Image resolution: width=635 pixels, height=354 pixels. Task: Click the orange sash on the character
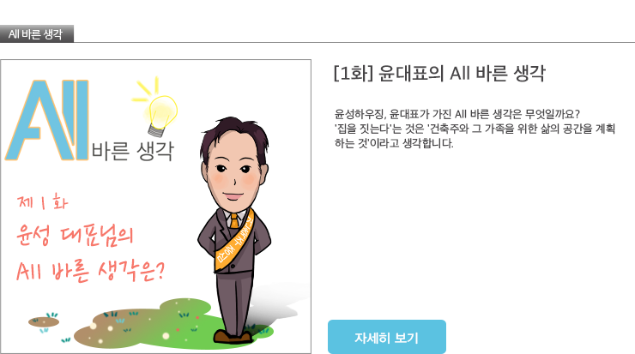coord(234,240)
